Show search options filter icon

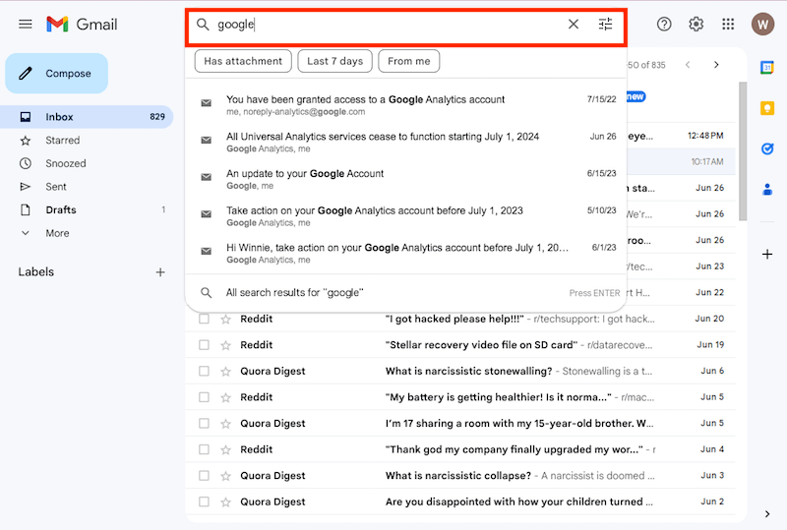click(x=605, y=24)
